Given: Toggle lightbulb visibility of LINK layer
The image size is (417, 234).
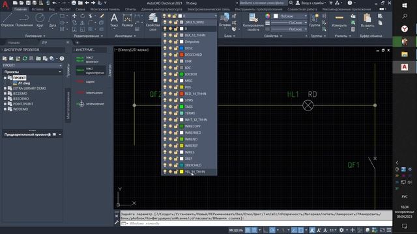Looking at the screenshot, I should 165,61.
